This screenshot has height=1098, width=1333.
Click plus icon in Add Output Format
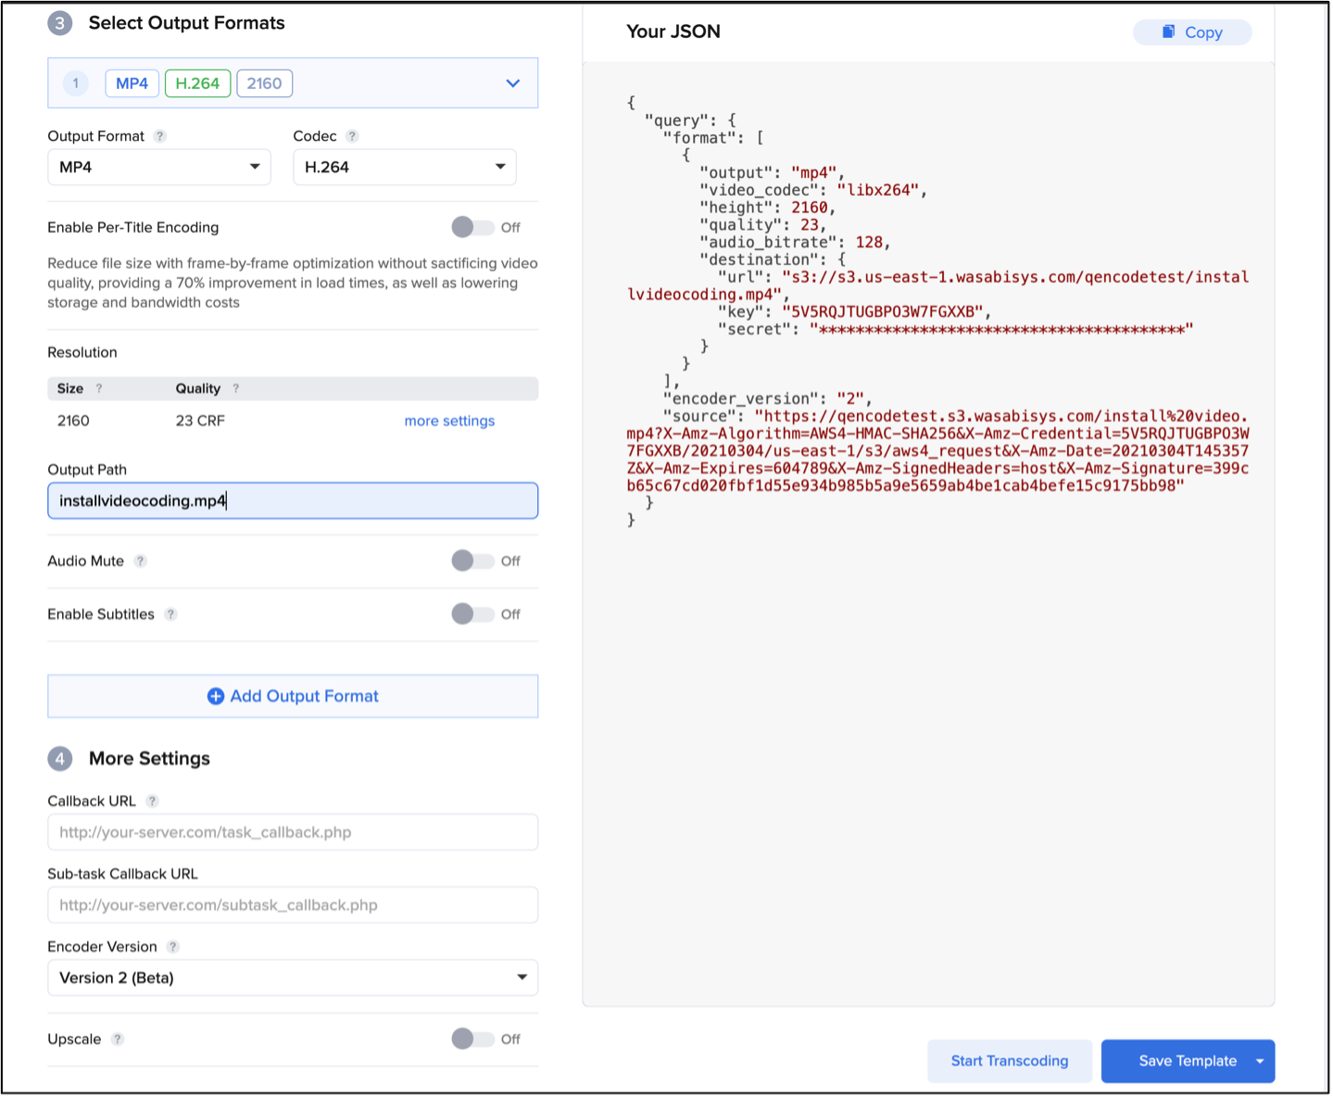coord(216,697)
